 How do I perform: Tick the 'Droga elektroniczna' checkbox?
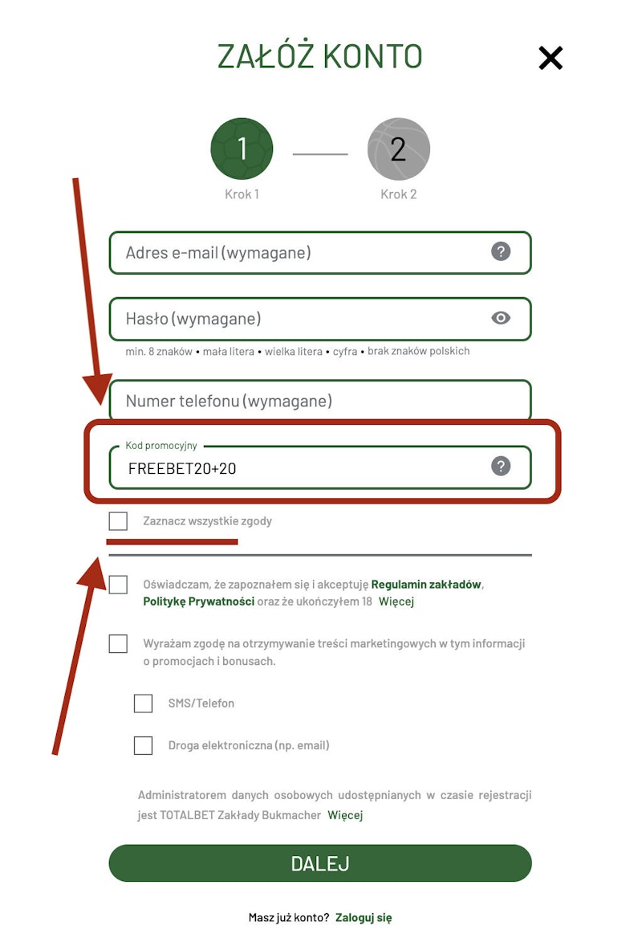[143, 745]
